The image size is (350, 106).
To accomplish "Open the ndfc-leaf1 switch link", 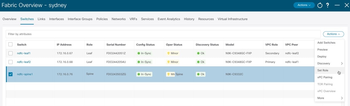I will tap(24, 53).
